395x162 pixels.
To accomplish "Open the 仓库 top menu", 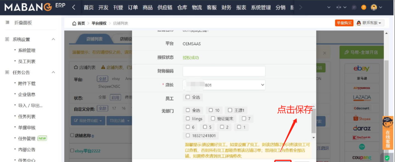I will 182,8.
